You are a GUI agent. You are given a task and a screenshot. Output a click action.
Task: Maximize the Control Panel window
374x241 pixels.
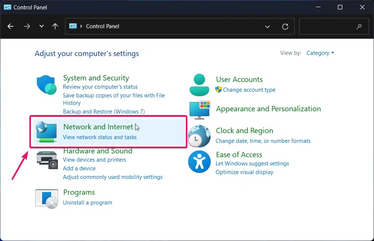(x=340, y=7)
